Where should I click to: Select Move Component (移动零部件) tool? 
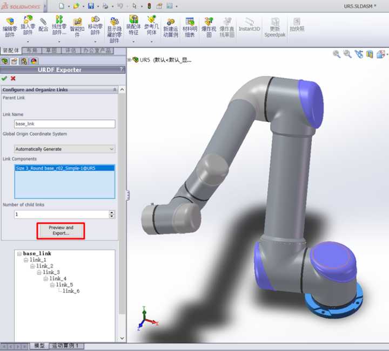tap(95, 25)
